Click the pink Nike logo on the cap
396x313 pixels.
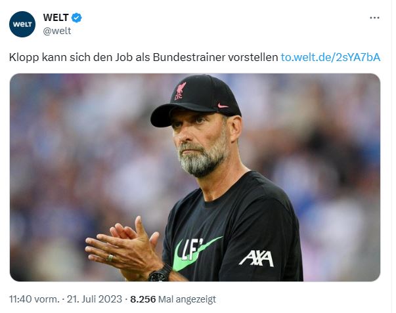tap(223, 106)
